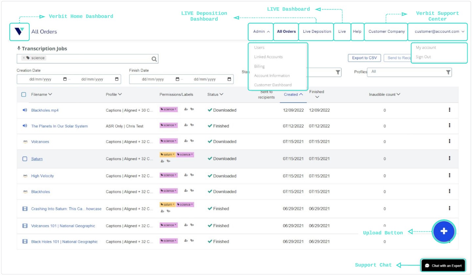
Task: Click the Creation Date start date field
Action: coord(40,79)
